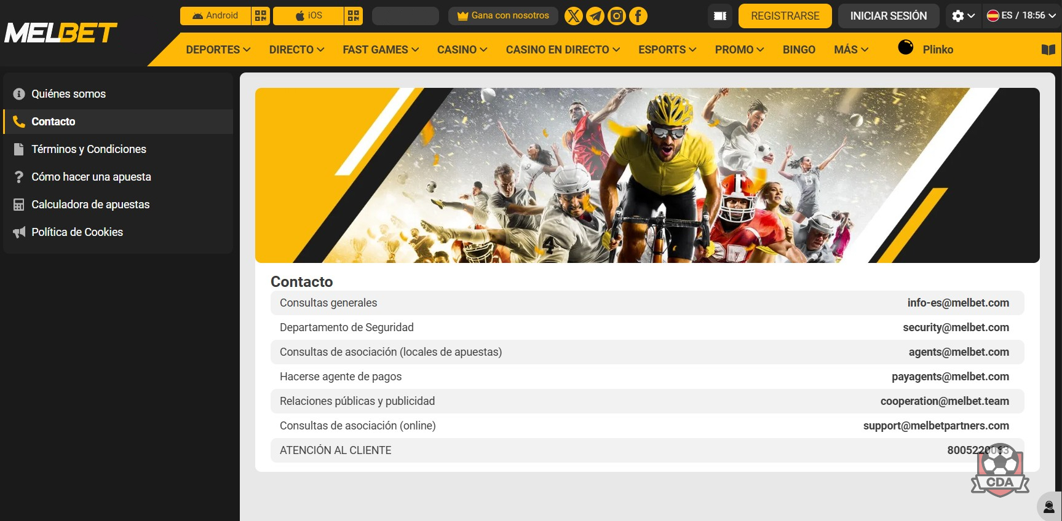
Task: Open the book icon in navigation bar
Action: click(x=1048, y=50)
